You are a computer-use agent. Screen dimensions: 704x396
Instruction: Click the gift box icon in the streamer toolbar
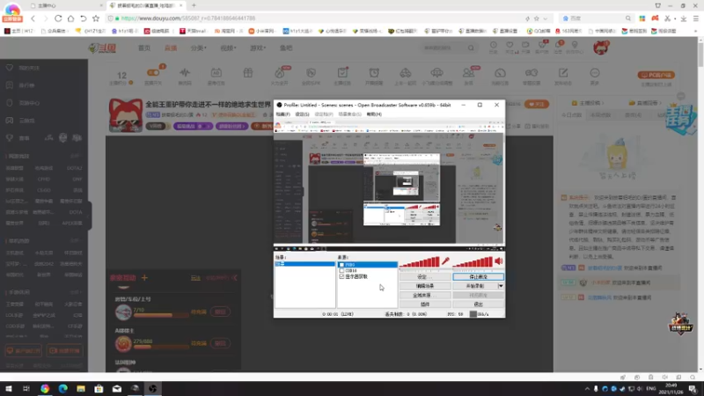pyautogui.click(x=248, y=73)
